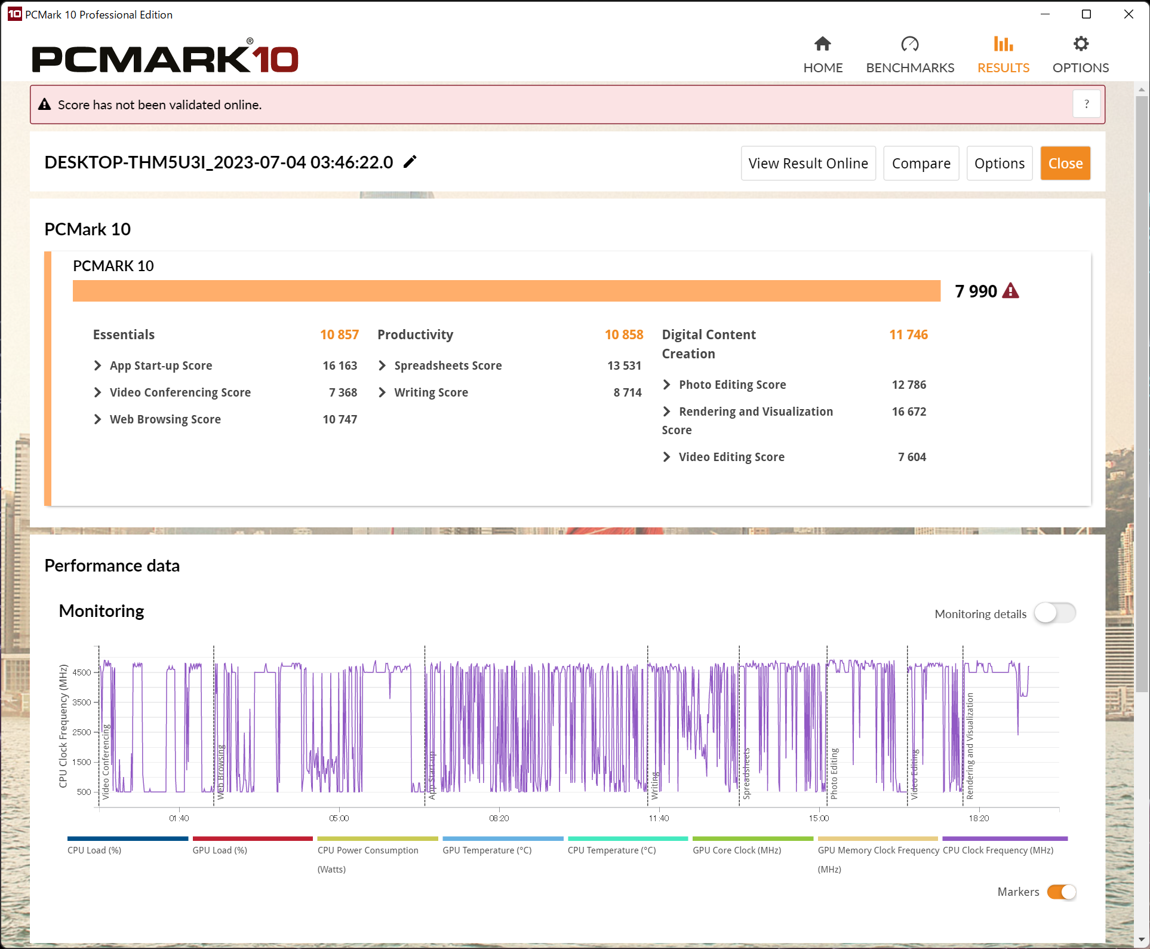Click the pencil icon to rename result
This screenshot has height=949, width=1150.
tap(410, 162)
